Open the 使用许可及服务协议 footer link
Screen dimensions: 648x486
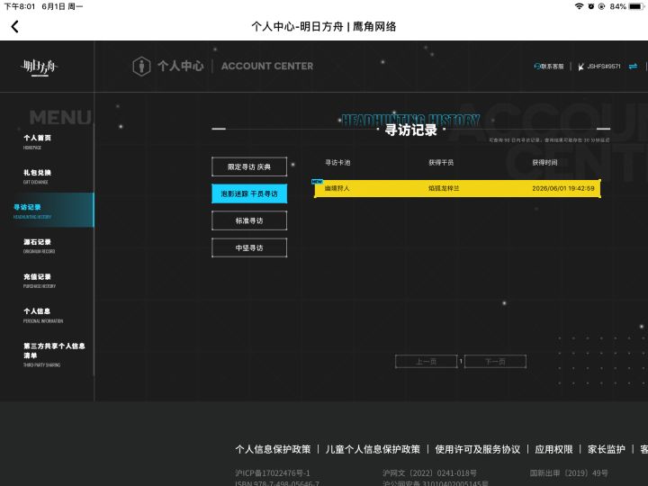pyautogui.click(x=478, y=449)
